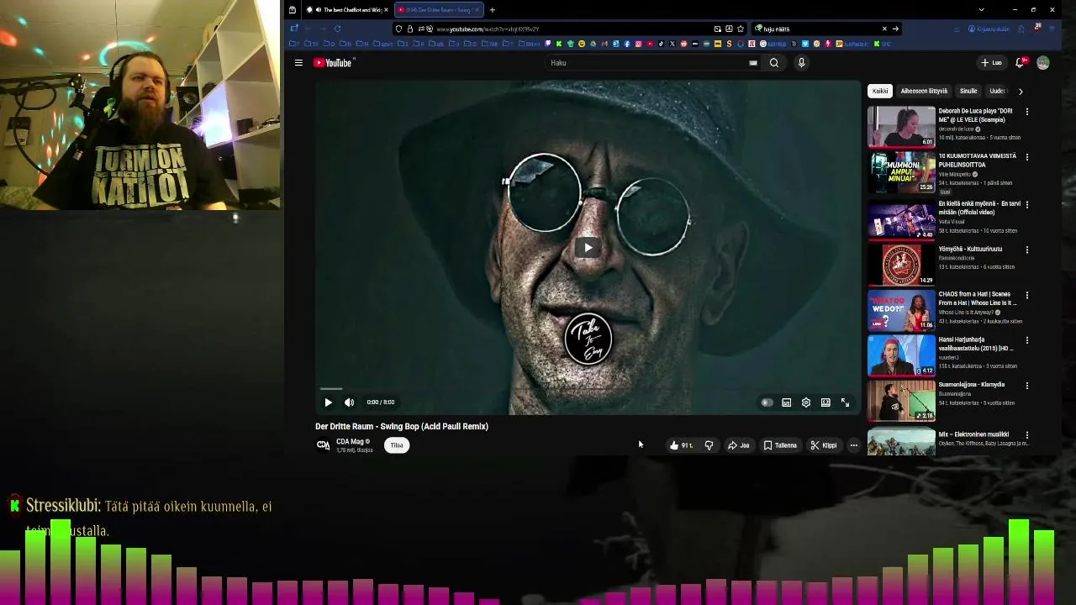Open the CDA Mag channel name link
1076x605 pixels.
[350, 441]
